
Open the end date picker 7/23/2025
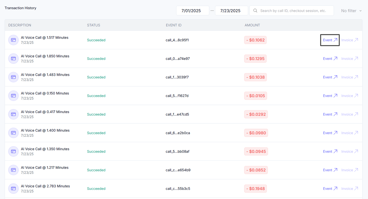click(231, 11)
